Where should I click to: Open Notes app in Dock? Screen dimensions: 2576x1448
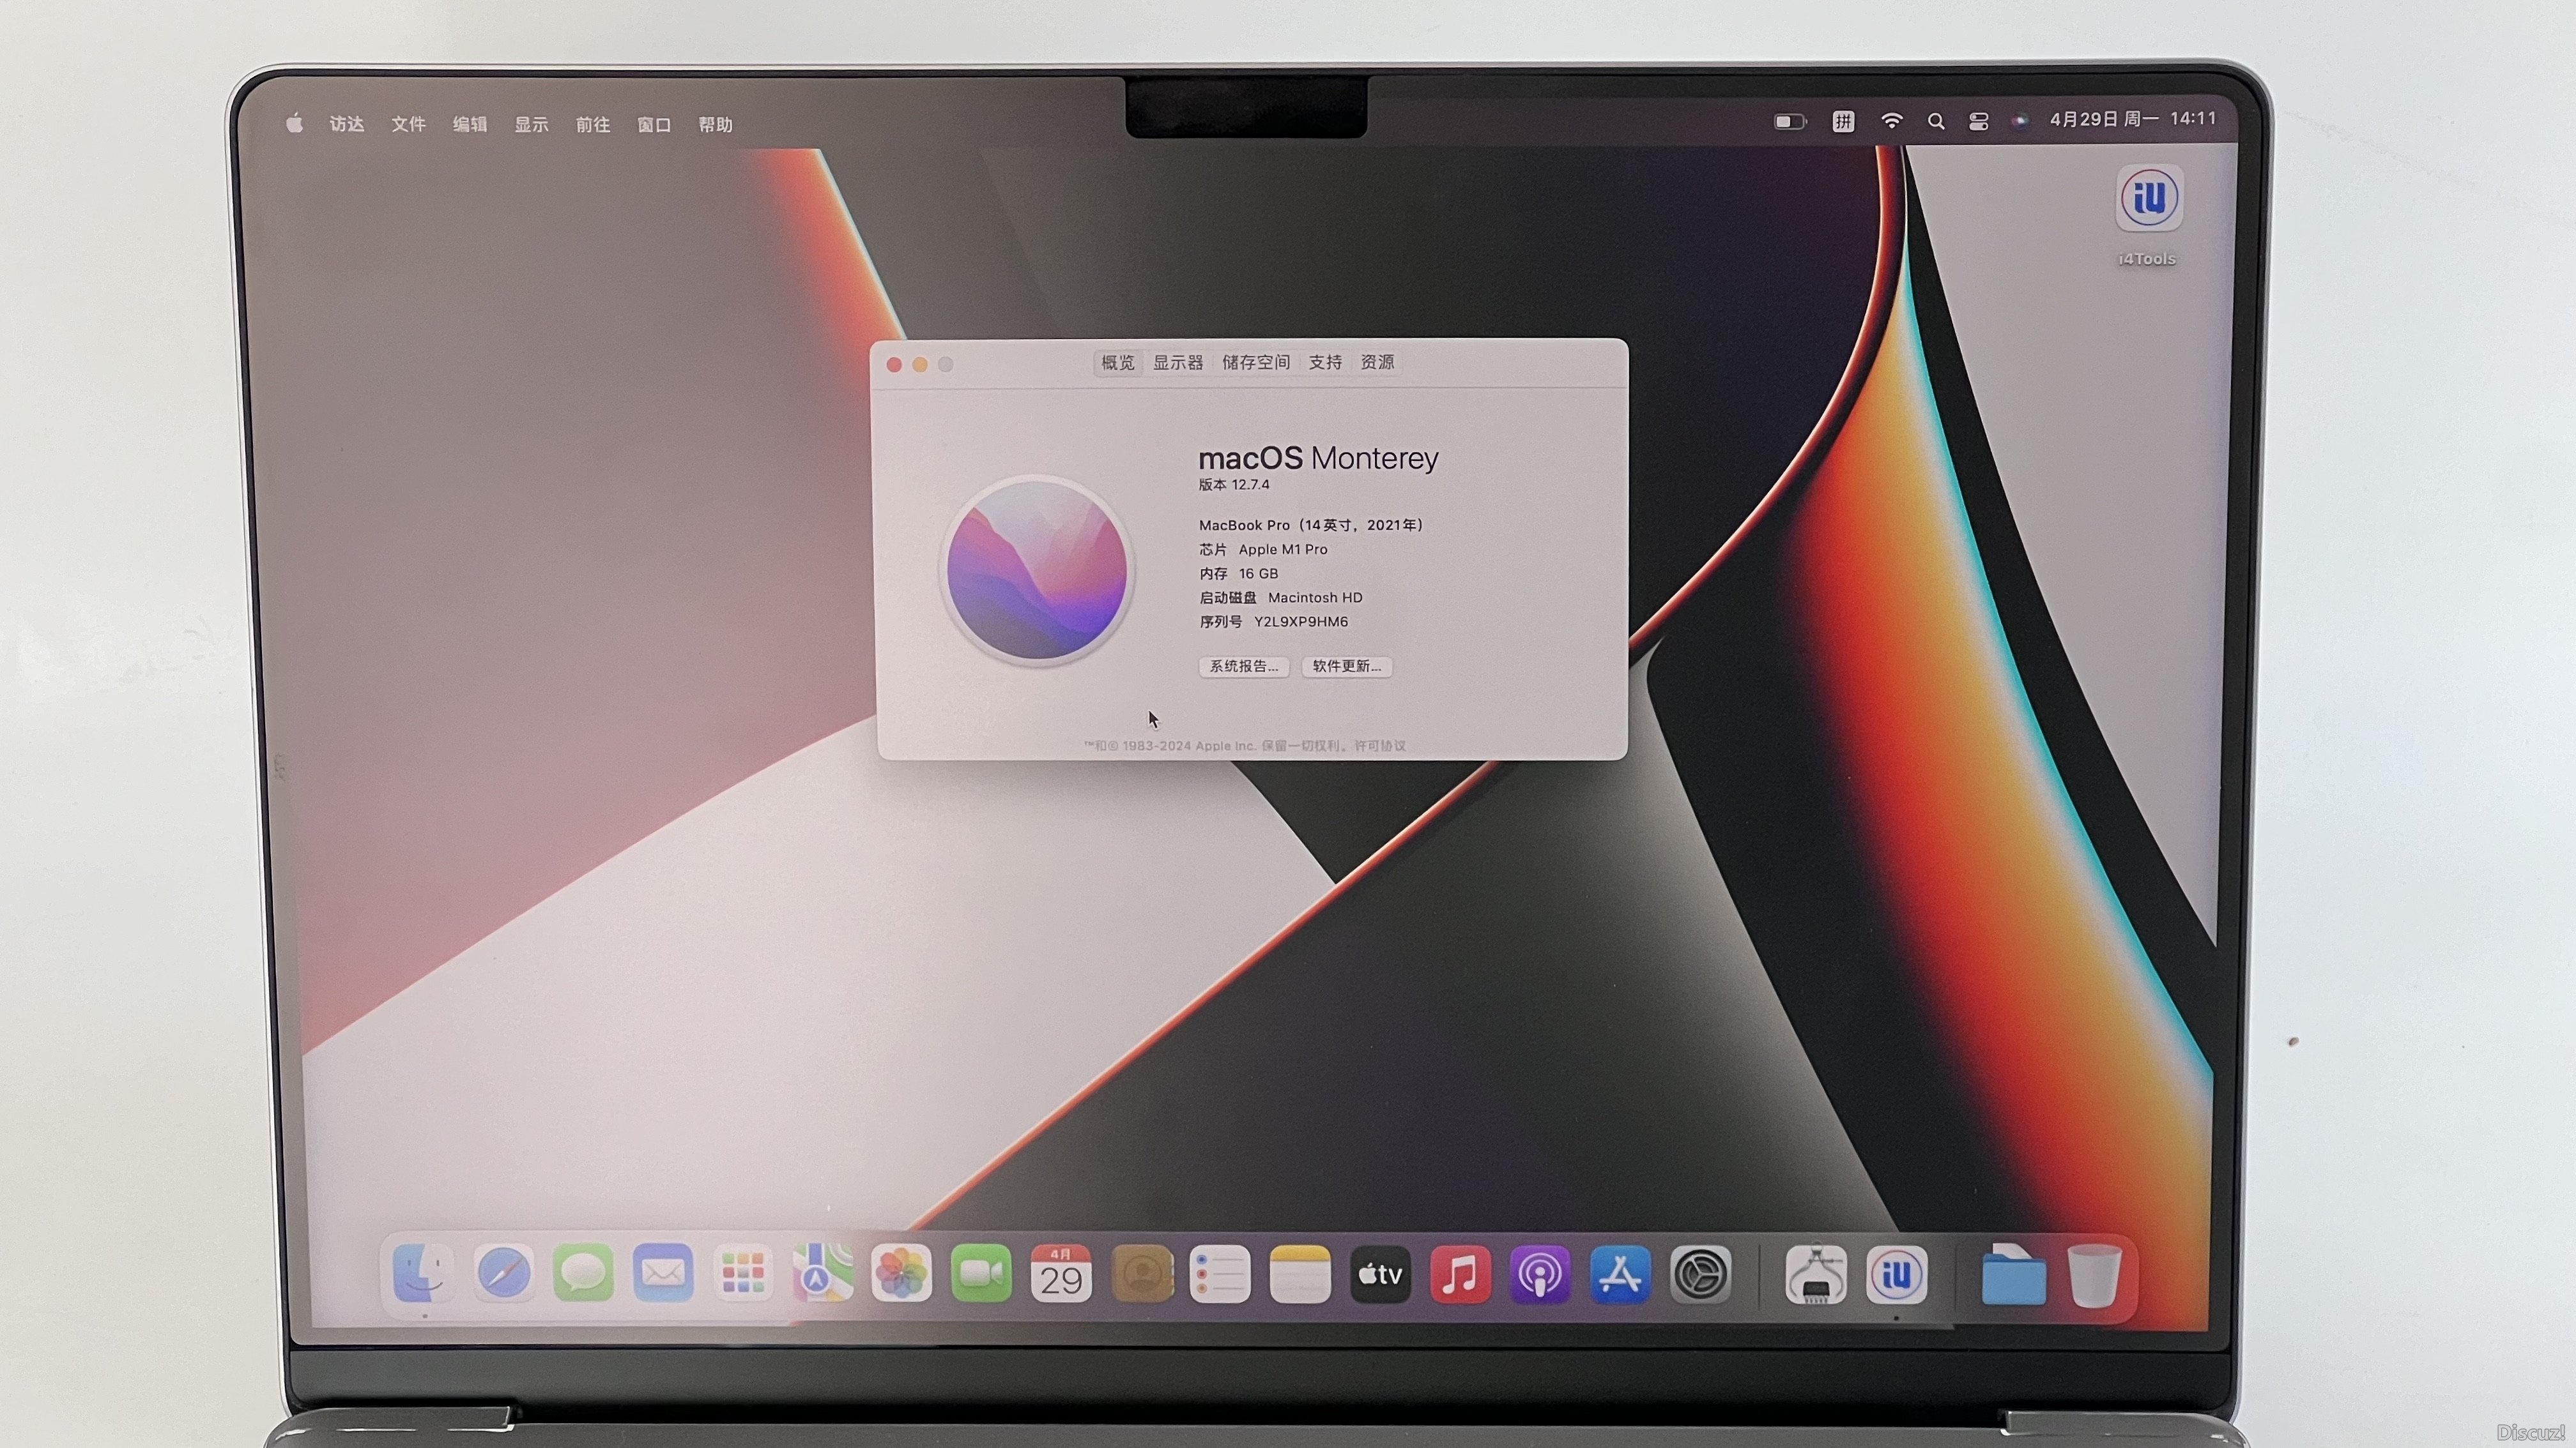coord(1300,1273)
